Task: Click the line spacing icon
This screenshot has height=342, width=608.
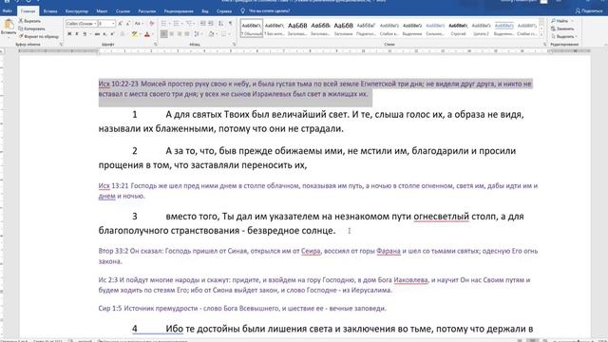Action: point(197,34)
